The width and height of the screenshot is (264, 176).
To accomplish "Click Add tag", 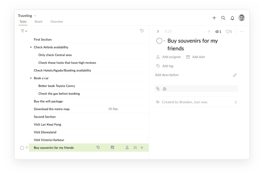I will point(168,66).
